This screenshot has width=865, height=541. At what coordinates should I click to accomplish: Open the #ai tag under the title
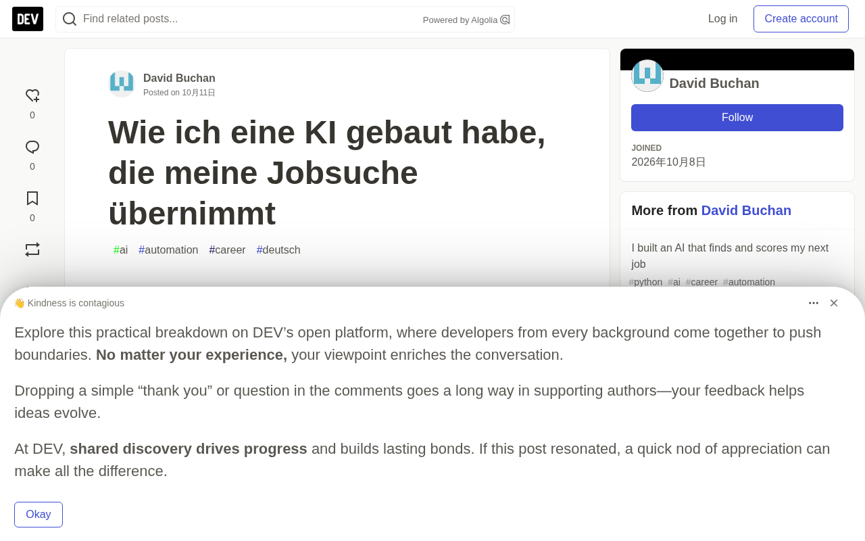point(120,250)
